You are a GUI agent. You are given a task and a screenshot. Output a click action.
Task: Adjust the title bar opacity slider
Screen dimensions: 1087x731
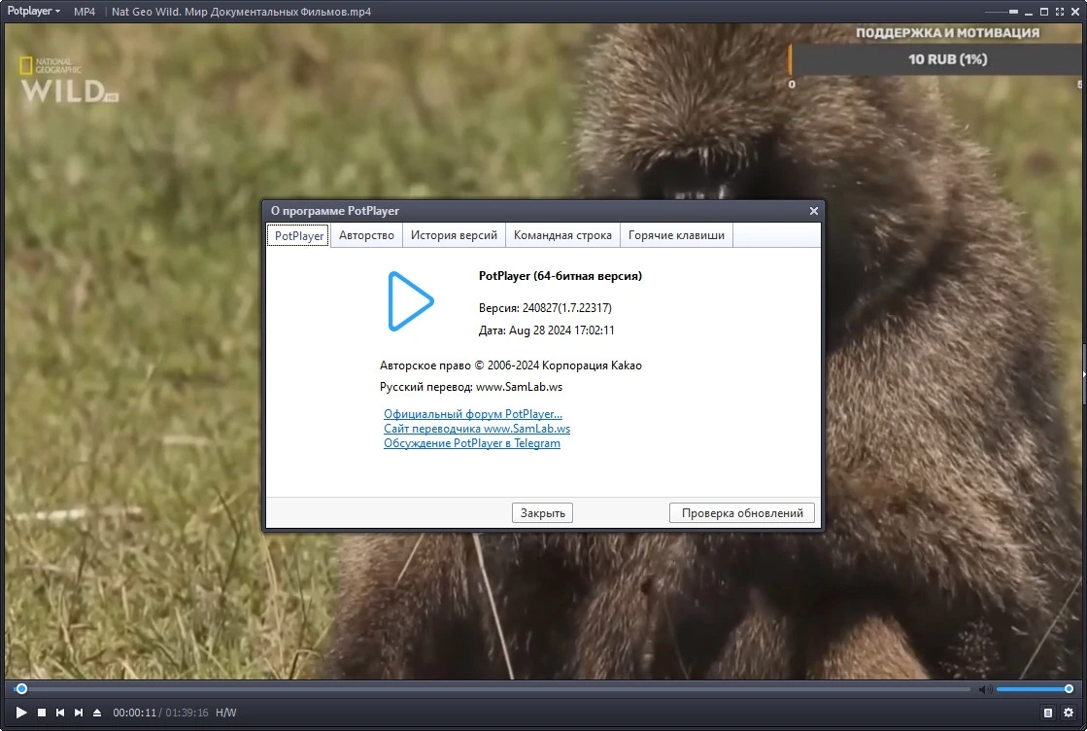(1002, 12)
